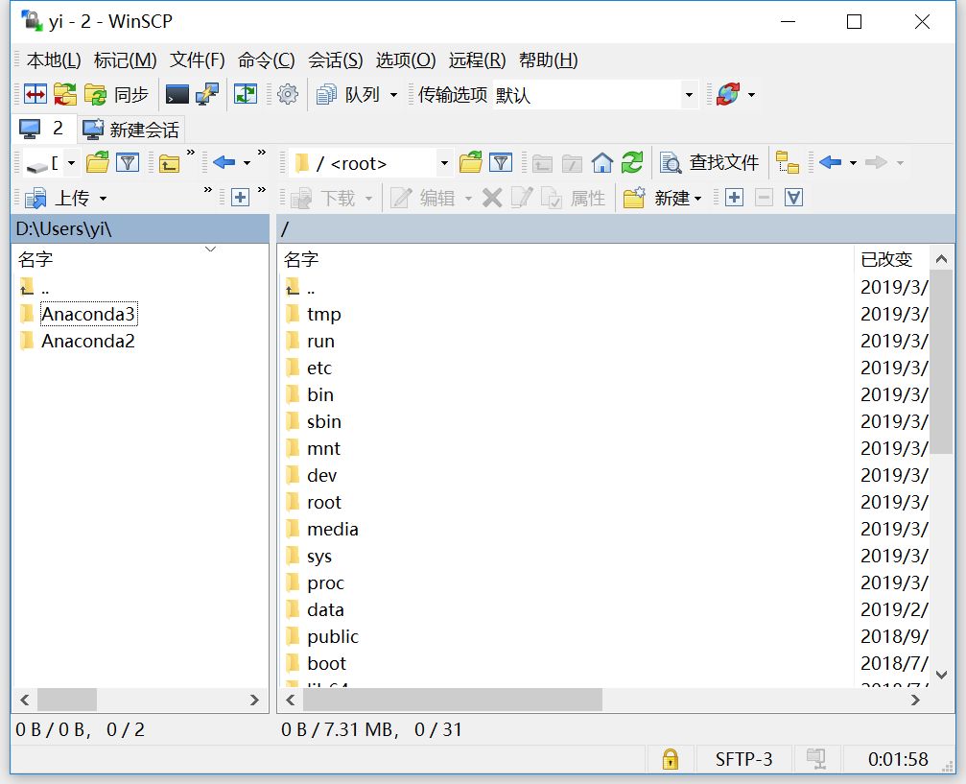Select the remote media folder
Screen dimensions: 966x784
pos(333,529)
